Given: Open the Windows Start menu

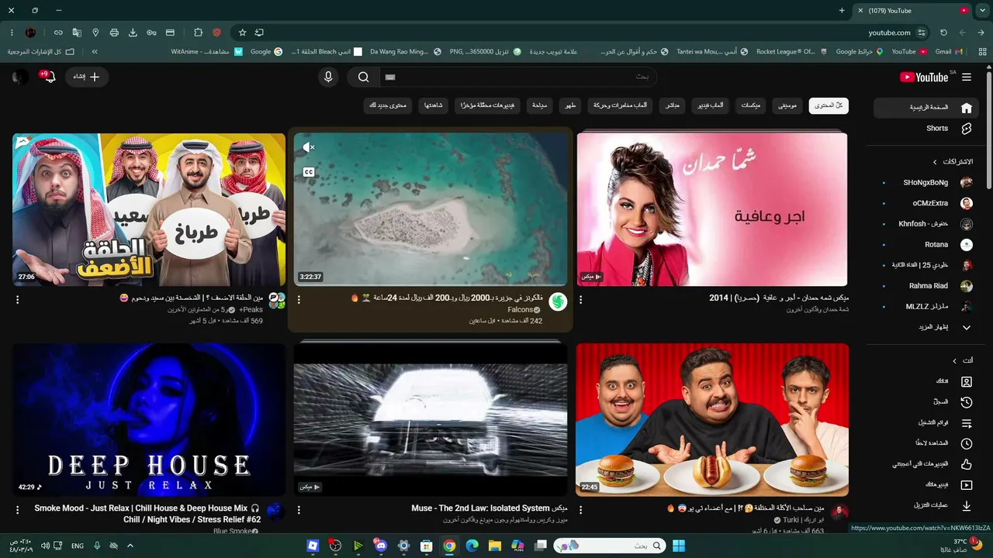Looking at the screenshot, I should (678, 546).
